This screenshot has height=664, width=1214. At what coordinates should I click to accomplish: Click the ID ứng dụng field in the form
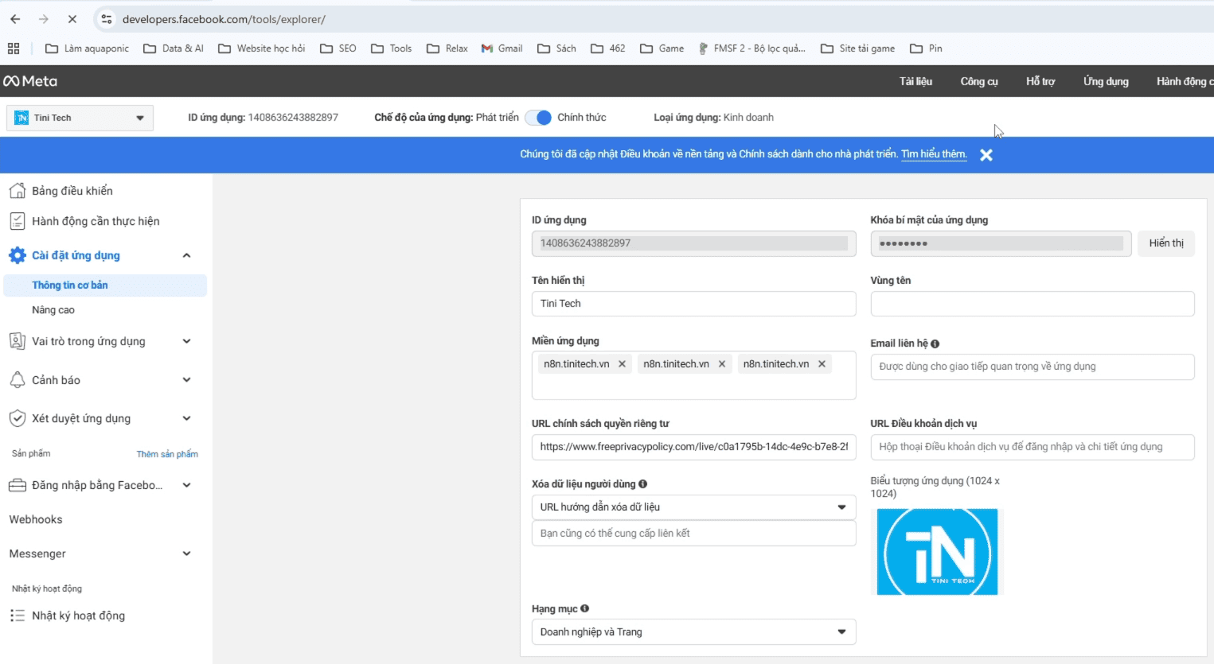click(693, 243)
